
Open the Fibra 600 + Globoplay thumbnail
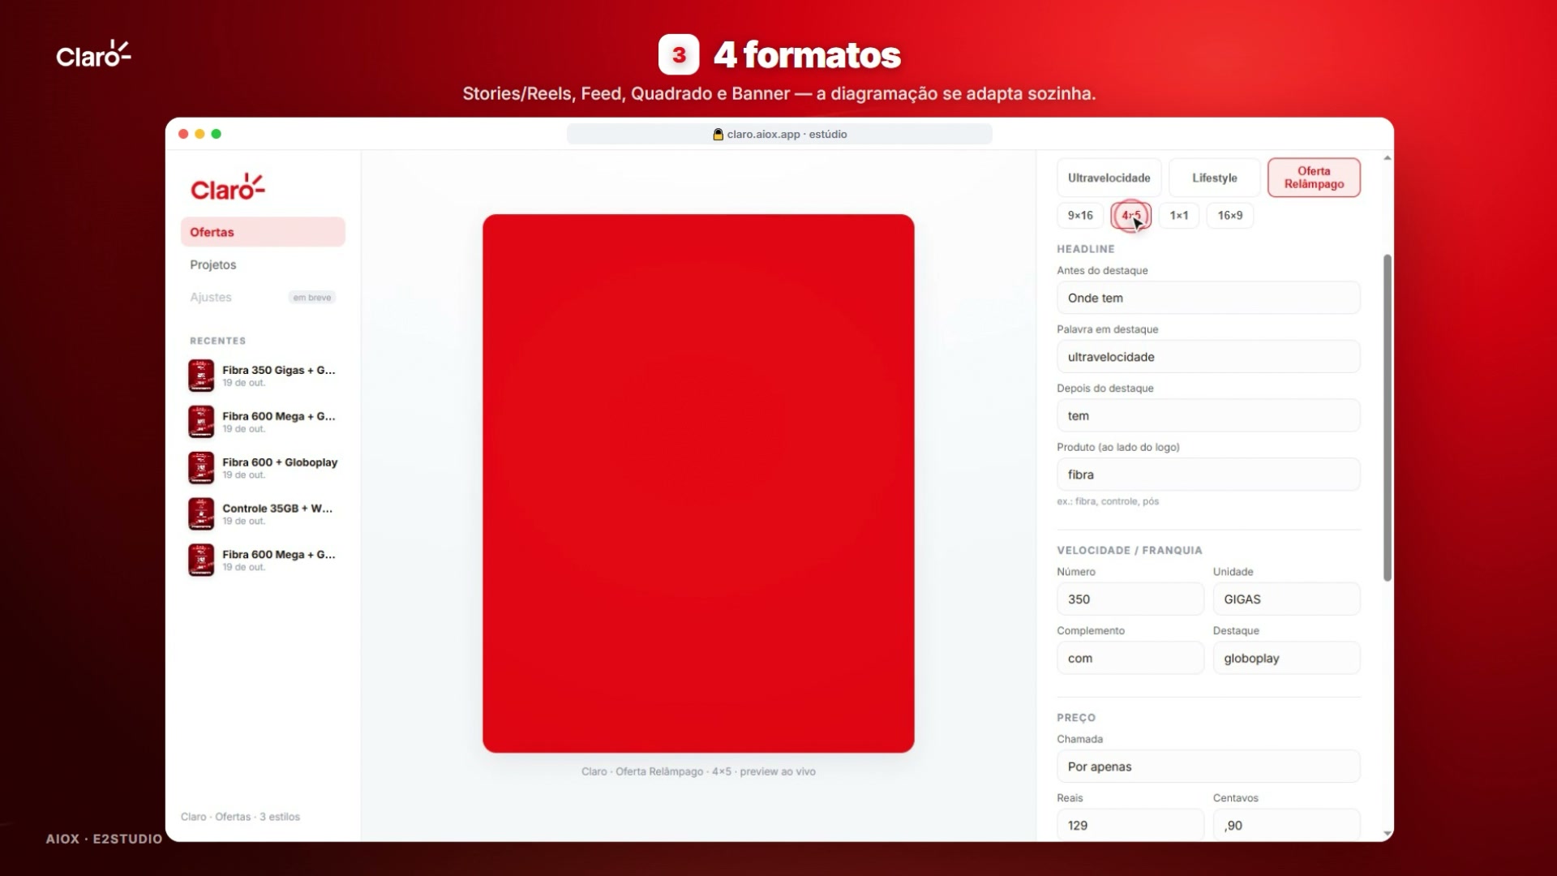201,468
